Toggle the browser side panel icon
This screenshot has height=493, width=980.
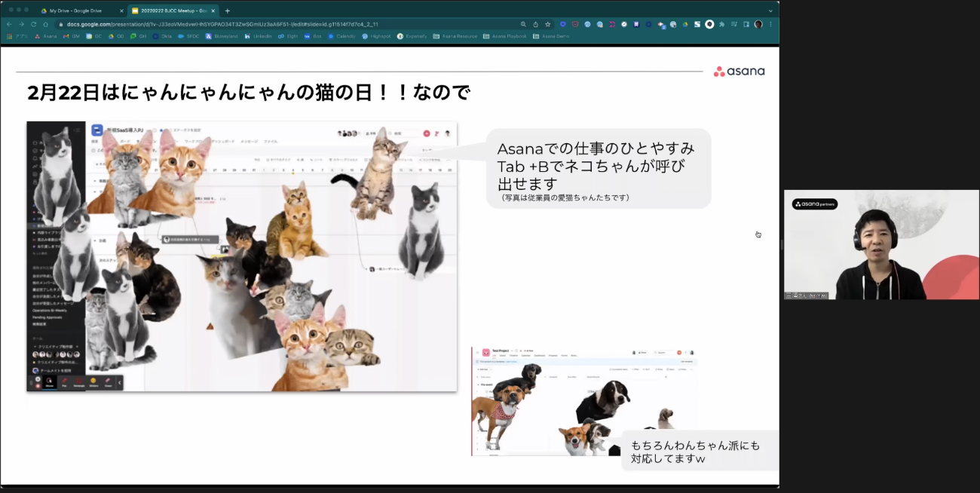746,24
